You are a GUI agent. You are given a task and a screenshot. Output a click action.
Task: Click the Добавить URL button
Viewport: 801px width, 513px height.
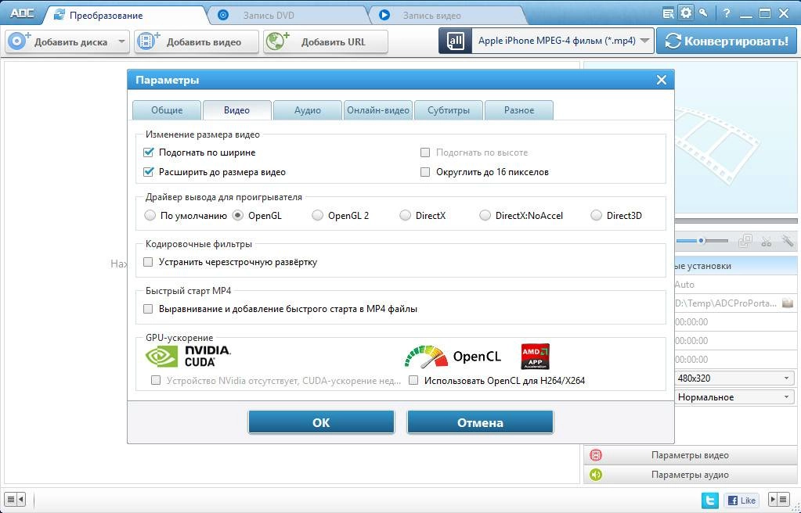click(x=326, y=41)
